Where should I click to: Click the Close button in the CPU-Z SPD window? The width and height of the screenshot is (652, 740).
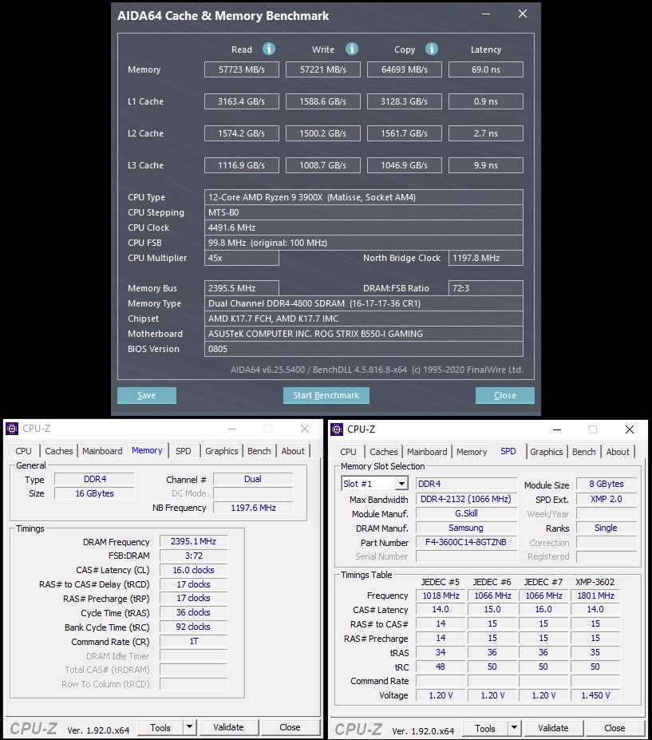click(614, 728)
